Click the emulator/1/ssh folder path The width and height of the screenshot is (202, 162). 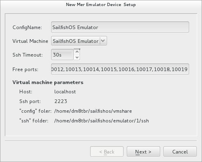101,121
